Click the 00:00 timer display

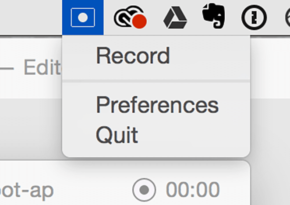coord(192,190)
